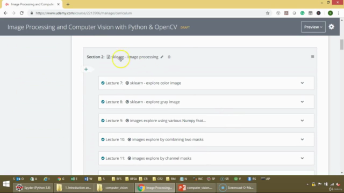
Task: Open the computer_vision folder in taskbar
Action: click(x=113, y=188)
